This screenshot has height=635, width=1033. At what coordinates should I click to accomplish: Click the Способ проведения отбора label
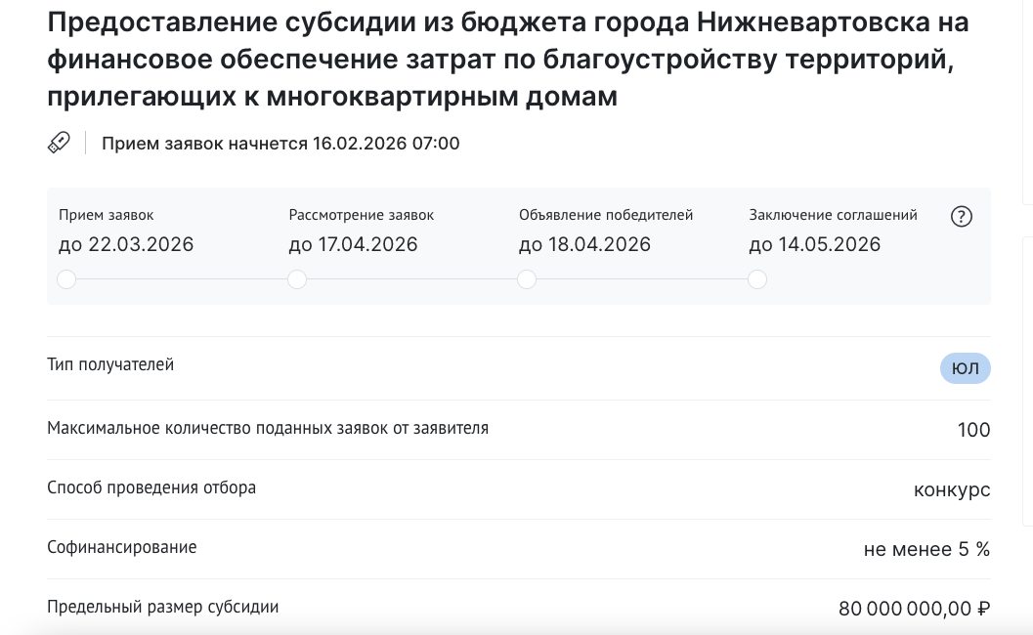(151, 488)
